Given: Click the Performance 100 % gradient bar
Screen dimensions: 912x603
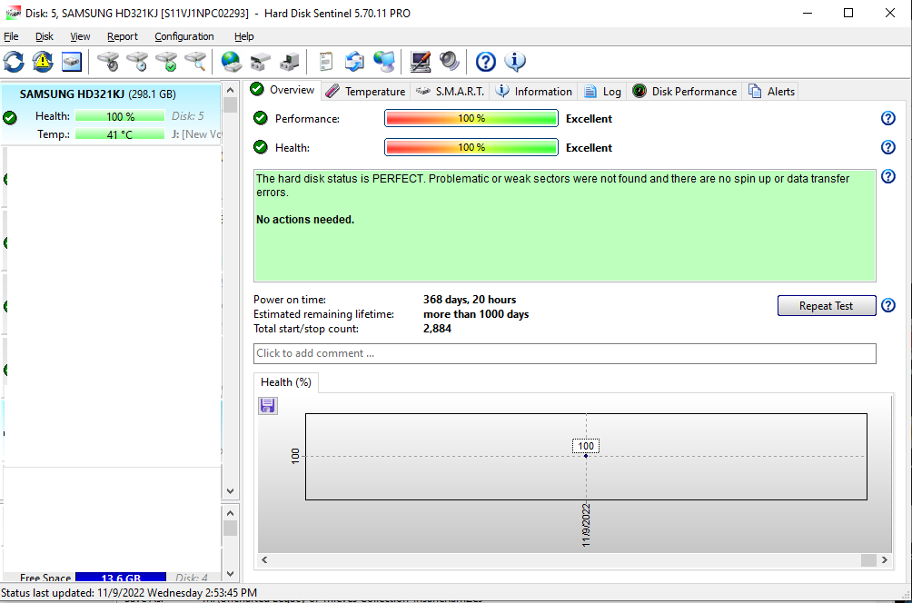Looking at the screenshot, I should (471, 118).
